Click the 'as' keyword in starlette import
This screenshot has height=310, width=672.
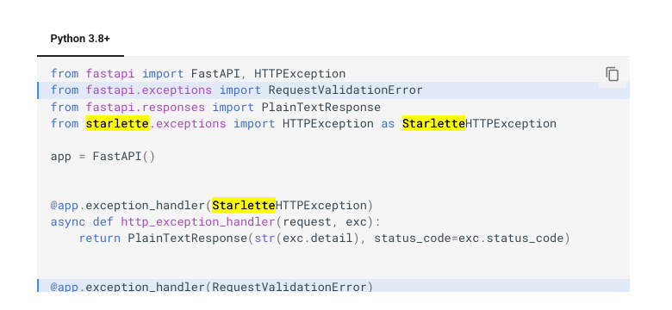(388, 124)
